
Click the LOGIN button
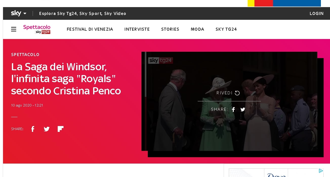point(317,13)
